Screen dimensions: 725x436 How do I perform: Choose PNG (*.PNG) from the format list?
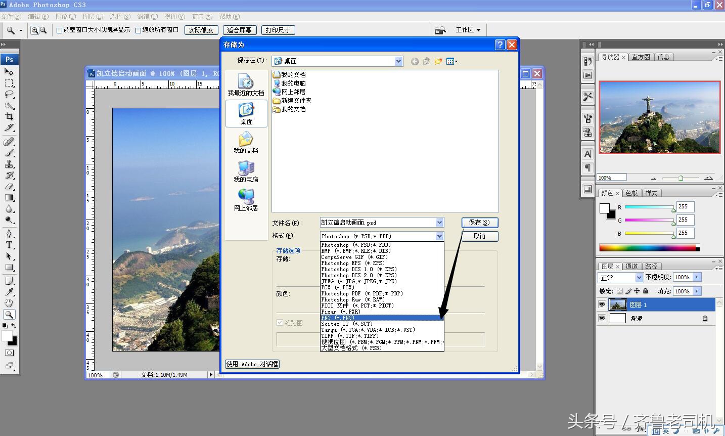(x=382, y=318)
